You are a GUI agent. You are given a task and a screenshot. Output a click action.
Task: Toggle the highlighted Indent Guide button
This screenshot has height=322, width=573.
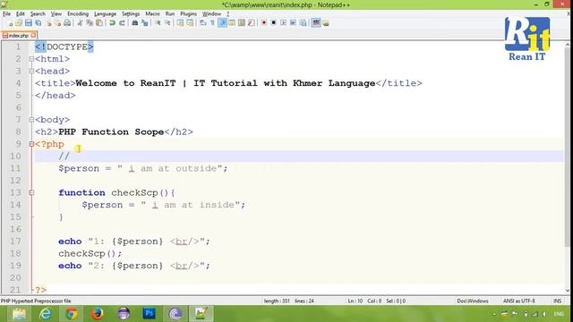pyautogui.click(x=222, y=23)
